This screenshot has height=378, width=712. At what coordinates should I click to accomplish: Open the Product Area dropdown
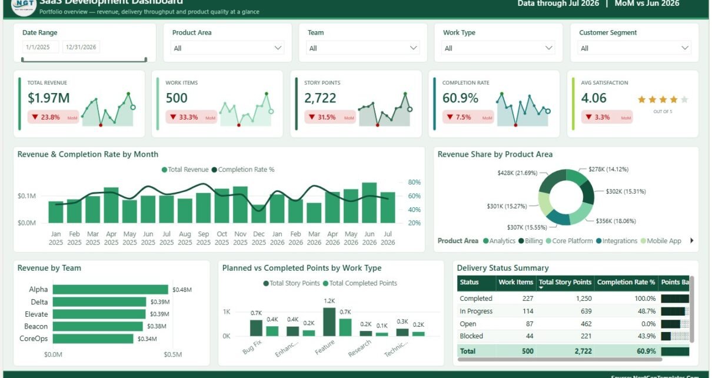click(228, 48)
